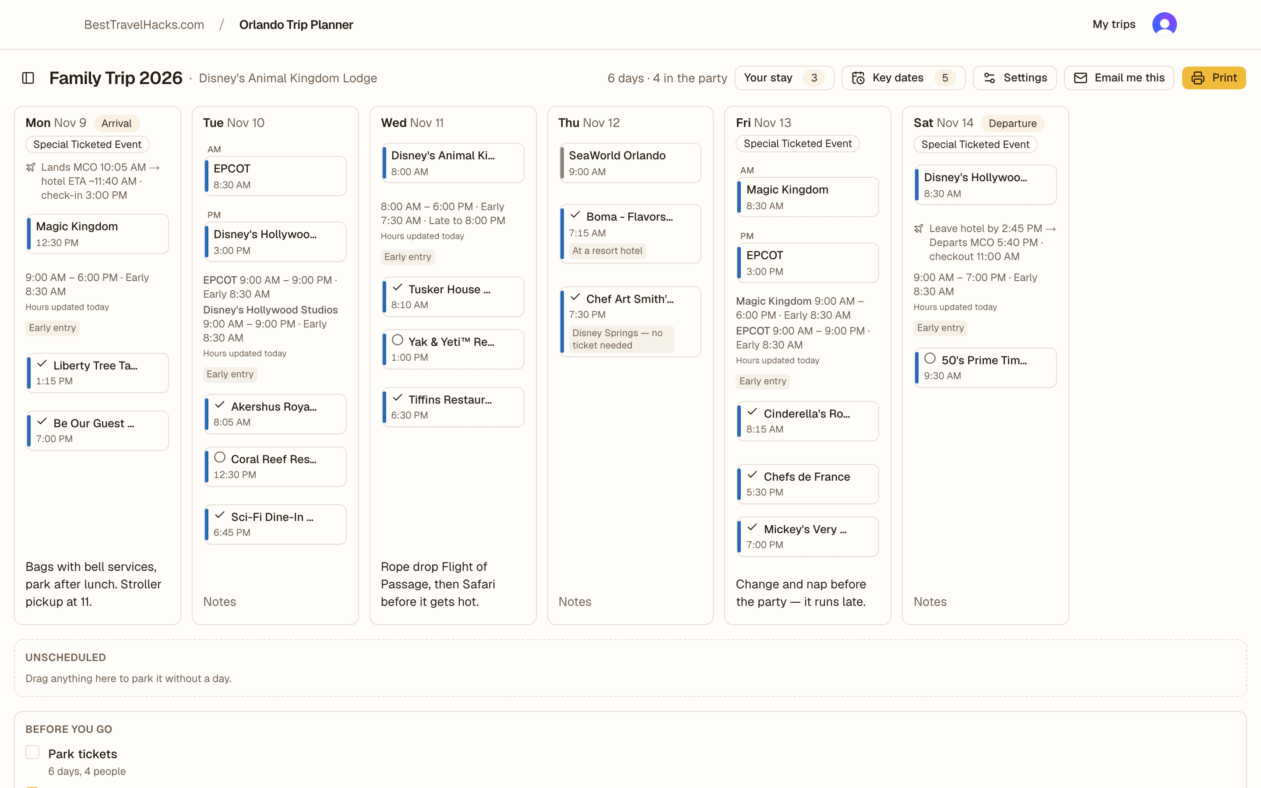Click the plane icon beside Leave hotel

[x=919, y=229]
